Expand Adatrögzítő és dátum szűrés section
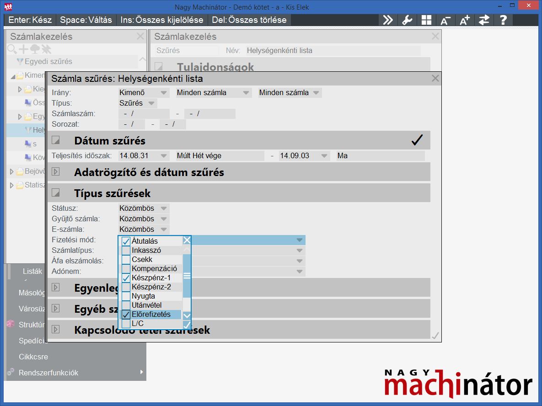542x406 pixels. (56, 172)
